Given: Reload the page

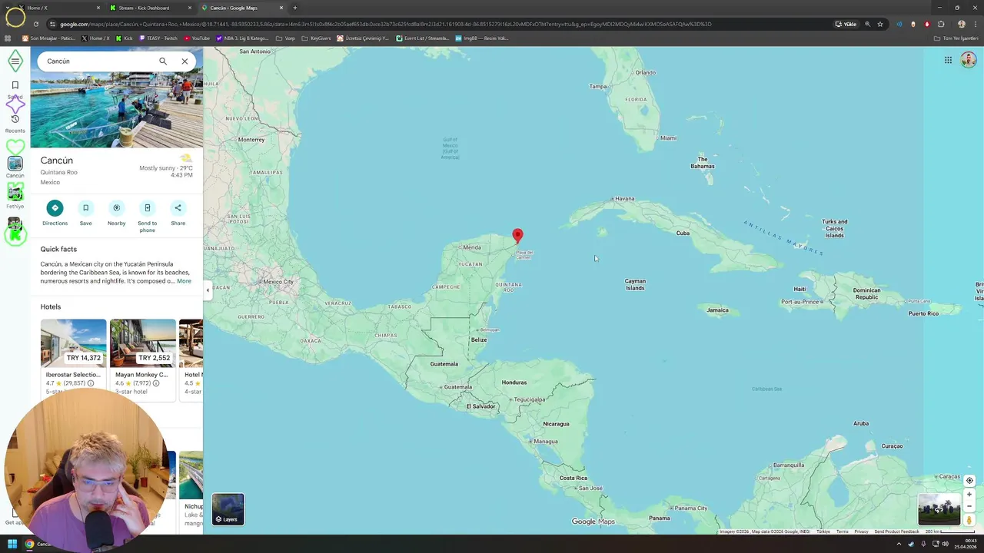Looking at the screenshot, I should click(x=36, y=24).
